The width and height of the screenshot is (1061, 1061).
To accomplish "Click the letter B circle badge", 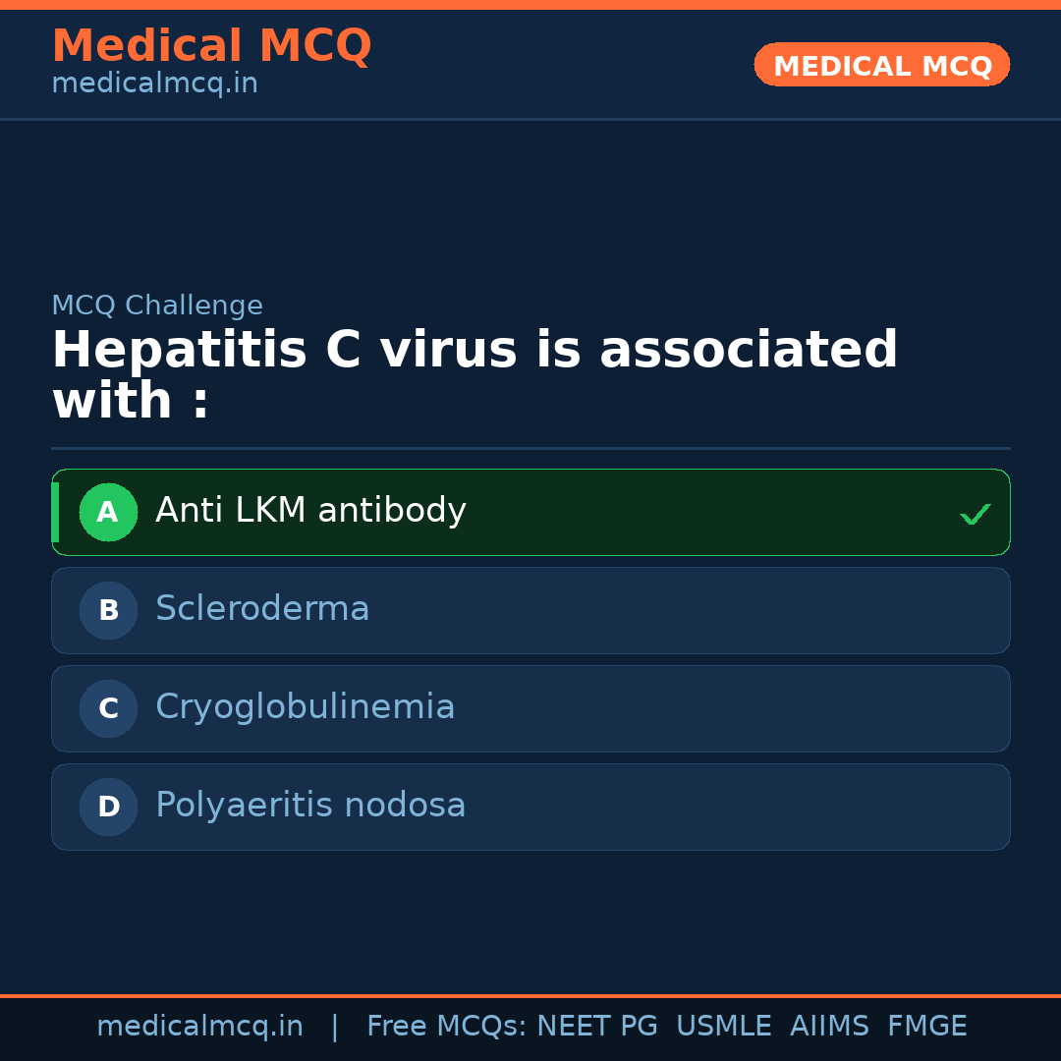I will [108, 610].
